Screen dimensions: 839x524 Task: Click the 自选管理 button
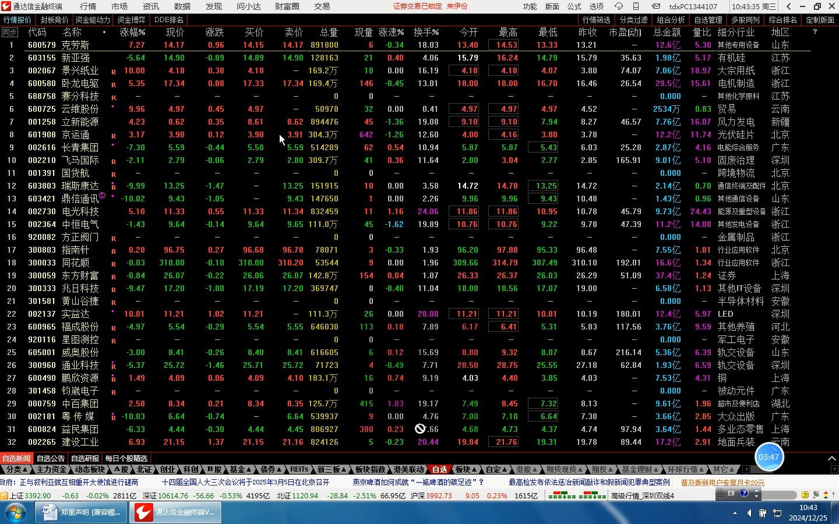(x=708, y=20)
